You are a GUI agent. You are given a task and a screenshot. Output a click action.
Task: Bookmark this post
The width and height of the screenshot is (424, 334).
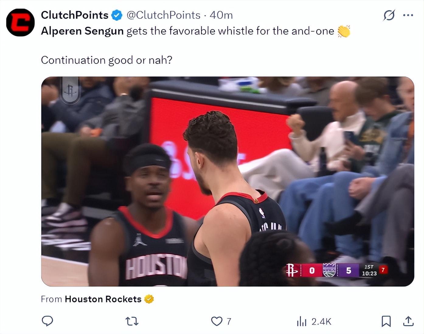tap(386, 321)
